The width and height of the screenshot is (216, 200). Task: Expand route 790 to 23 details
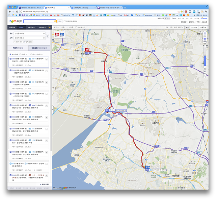click(x=47, y=94)
